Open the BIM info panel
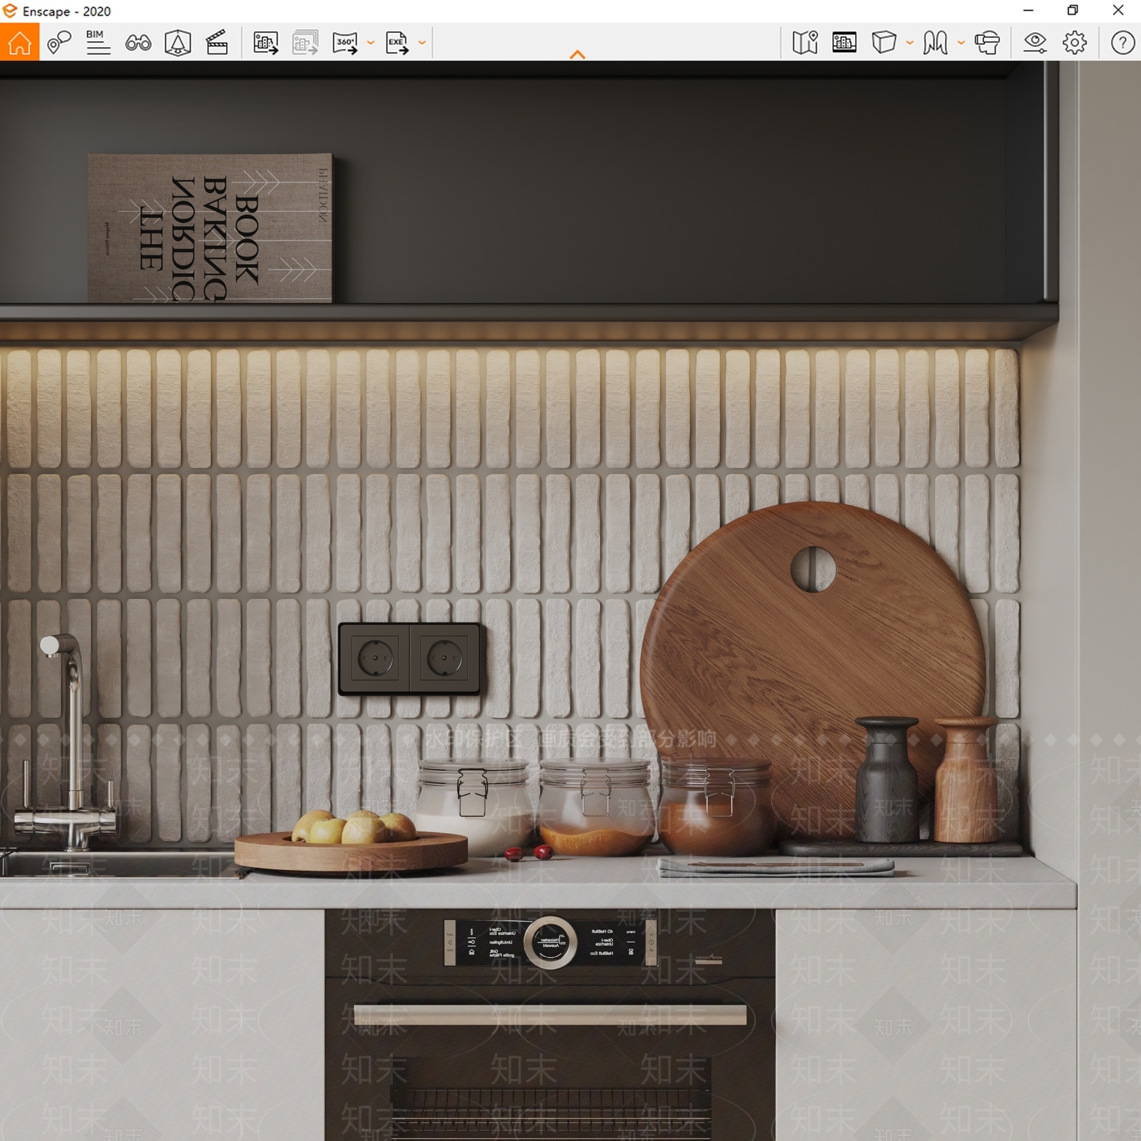This screenshot has width=1141, height=1141. pos(98,43)
